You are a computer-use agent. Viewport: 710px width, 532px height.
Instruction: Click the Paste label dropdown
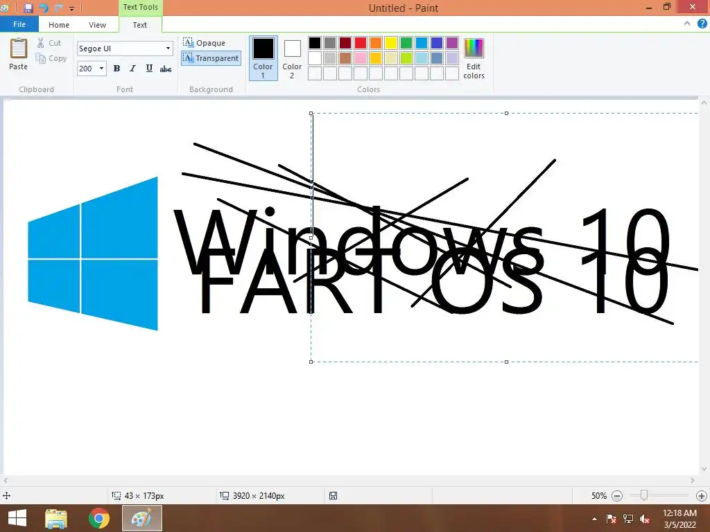click(x=18, y=66)
